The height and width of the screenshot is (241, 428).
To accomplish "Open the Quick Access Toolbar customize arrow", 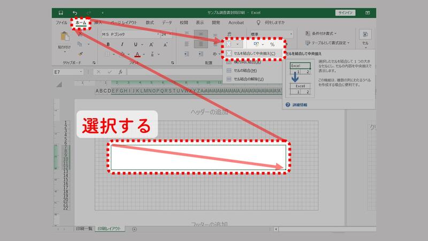I will pos(102,13).
